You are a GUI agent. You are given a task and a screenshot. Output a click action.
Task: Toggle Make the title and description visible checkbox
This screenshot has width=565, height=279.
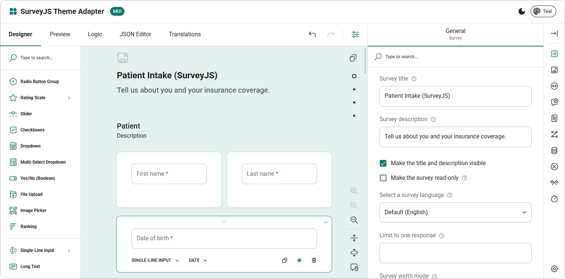pos(383,163)
